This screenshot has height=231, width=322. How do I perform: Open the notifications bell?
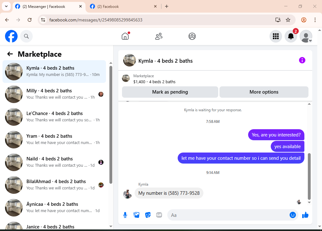(x=291, y=36)
